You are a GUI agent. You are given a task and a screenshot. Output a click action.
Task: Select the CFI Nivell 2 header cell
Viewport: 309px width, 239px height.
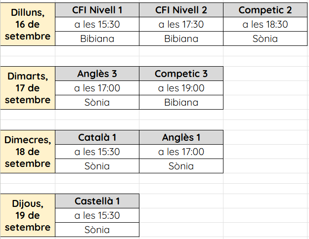(181, 10)
